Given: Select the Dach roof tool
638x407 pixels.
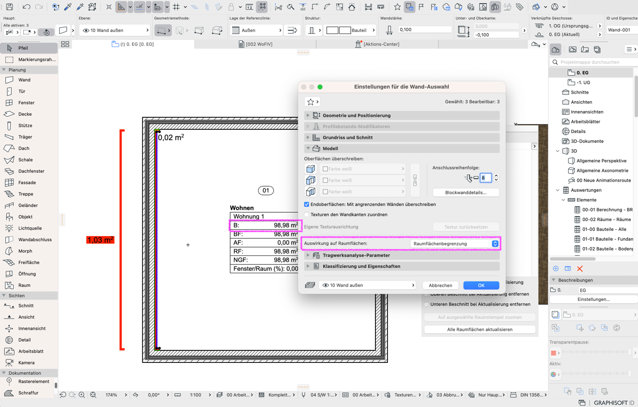Looking at the screenshot, I should 29,148.
